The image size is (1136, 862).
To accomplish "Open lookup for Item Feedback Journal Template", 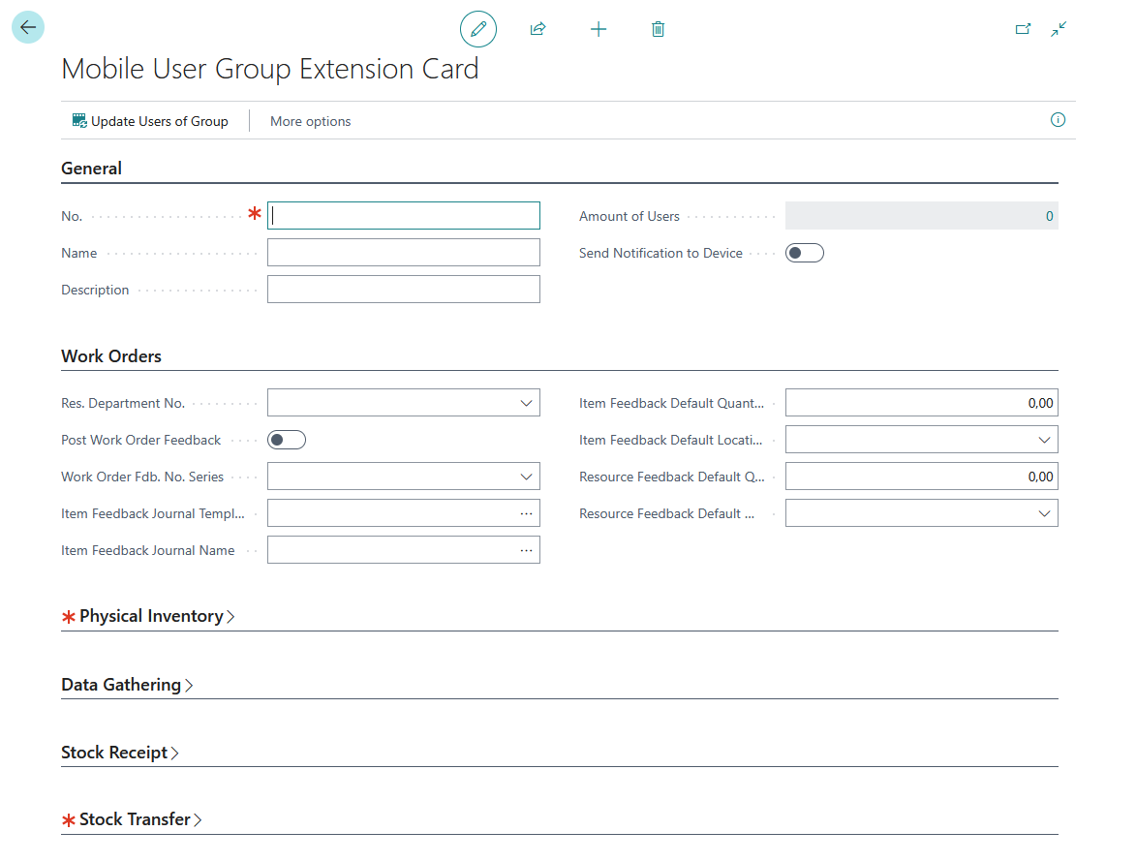I will (526, 513).
